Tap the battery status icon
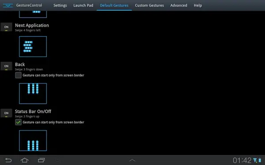Viewport: 265px width, 165px height. point(260,160)
